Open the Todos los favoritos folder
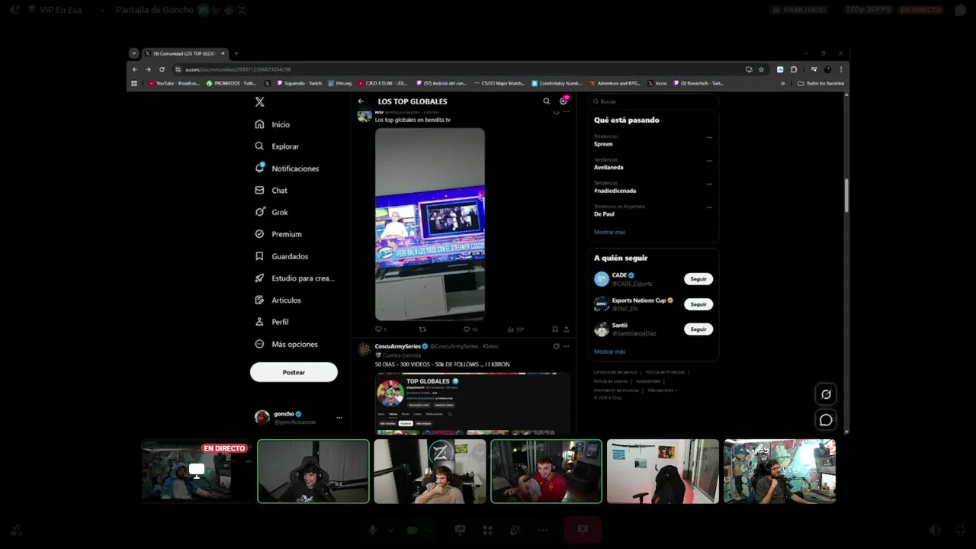 pos(821,83)
